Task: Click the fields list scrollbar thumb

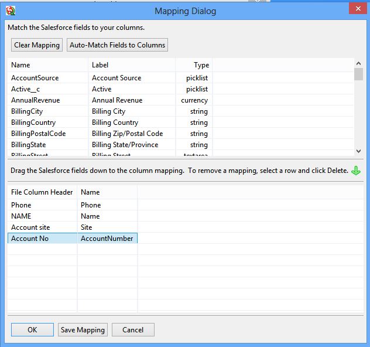Action: pyautogui.click(x=358, y=74)
